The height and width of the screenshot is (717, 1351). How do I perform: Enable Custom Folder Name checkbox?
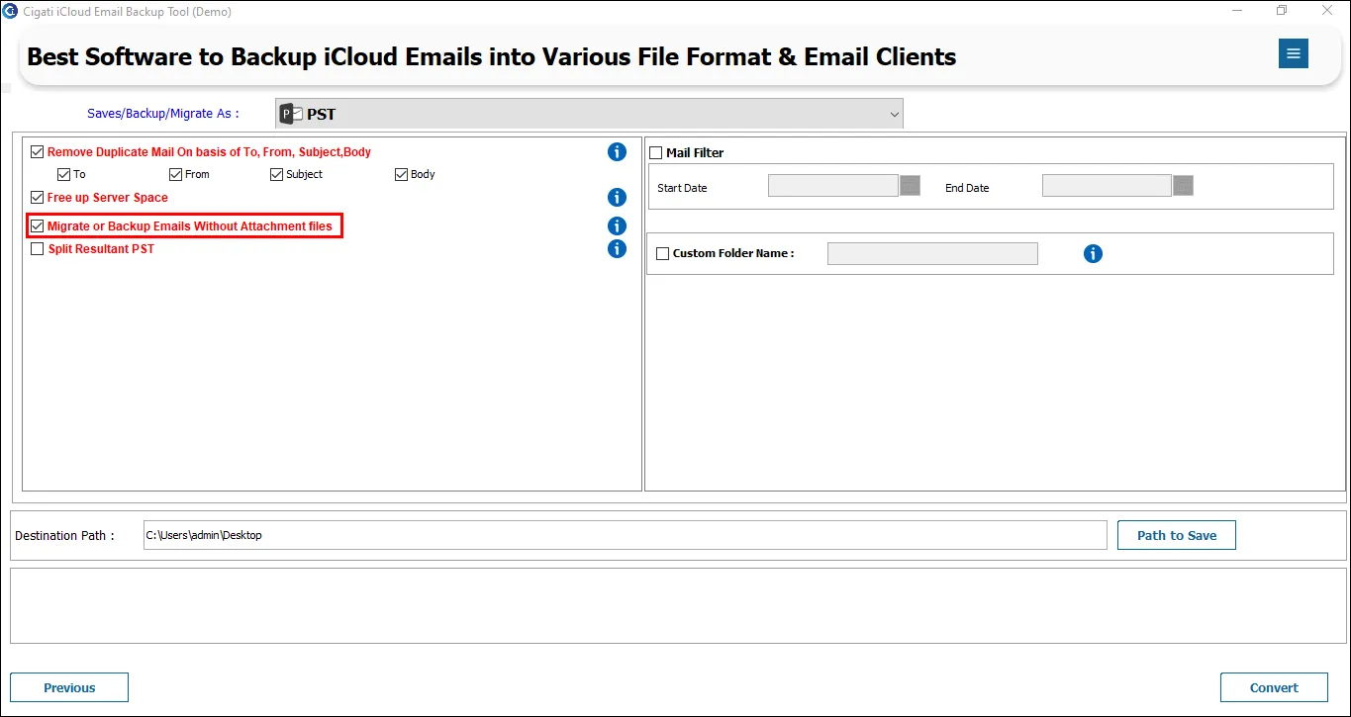[x=663, y=254]
